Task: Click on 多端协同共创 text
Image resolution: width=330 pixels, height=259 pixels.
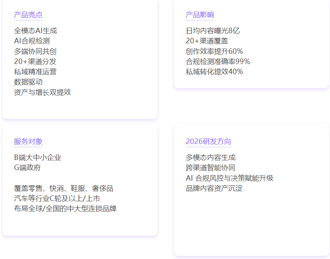Action: (35, 51)
